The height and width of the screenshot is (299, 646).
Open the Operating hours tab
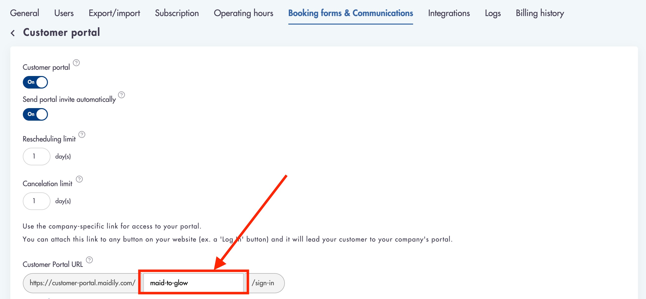click(243, 13)
